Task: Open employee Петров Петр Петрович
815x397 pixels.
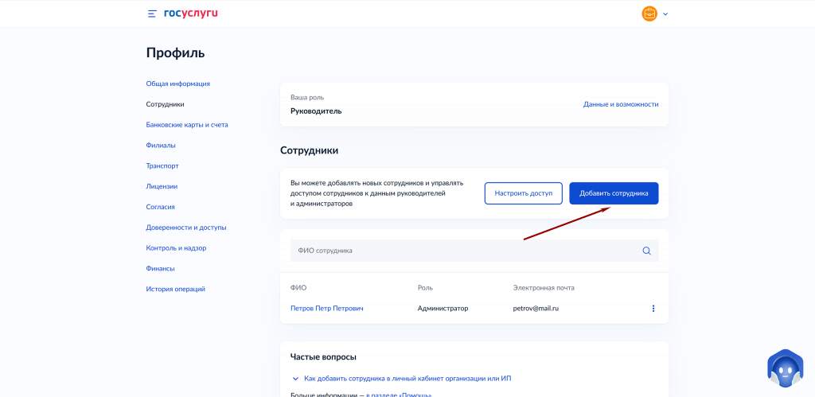Action: click(x=326, y=308)
